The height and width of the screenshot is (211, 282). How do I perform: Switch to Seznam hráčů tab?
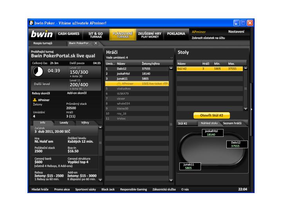coord(233,123)
